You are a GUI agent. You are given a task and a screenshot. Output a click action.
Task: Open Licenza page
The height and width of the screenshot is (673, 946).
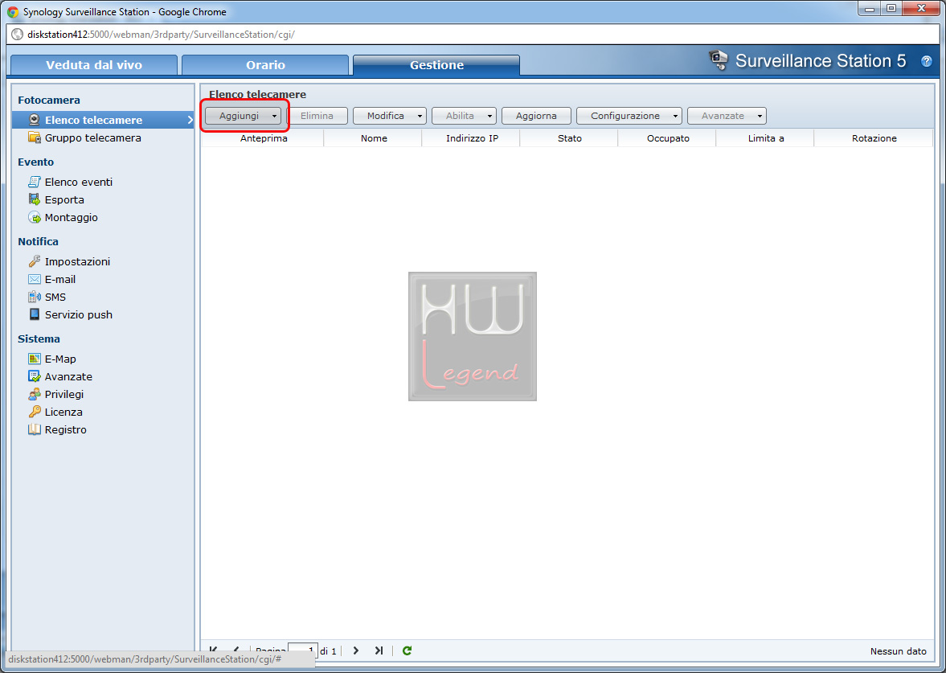tap(63, 412)
